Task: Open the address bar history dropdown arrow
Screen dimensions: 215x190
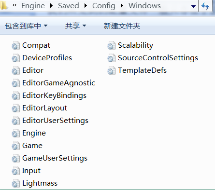Action: 193,6
